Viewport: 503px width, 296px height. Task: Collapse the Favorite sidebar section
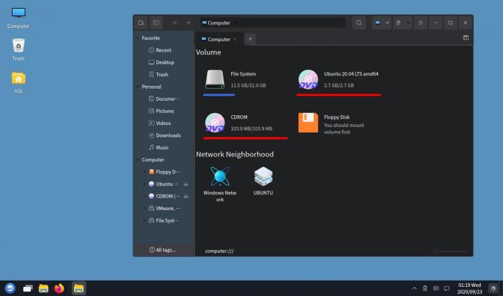[x=138, y=38]
